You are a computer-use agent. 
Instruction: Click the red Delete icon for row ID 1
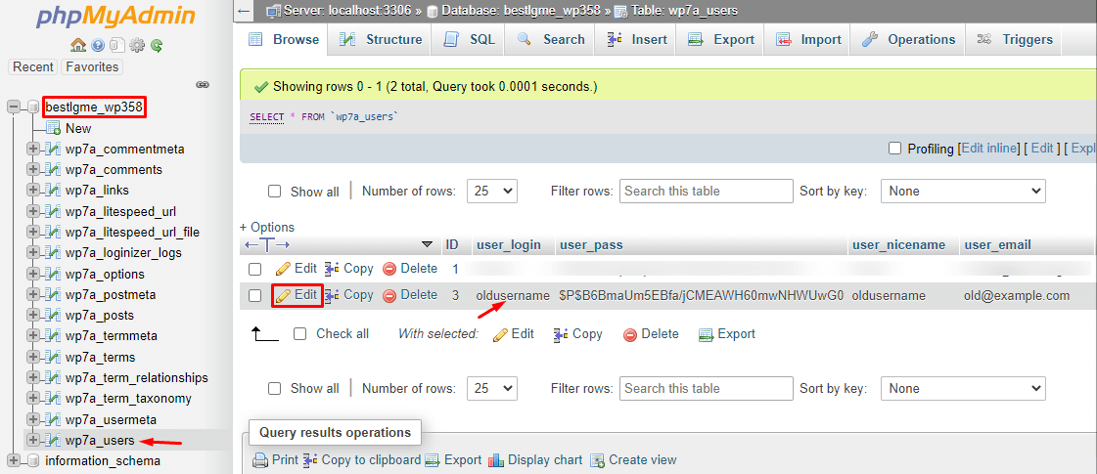click(x=389, y=269)
